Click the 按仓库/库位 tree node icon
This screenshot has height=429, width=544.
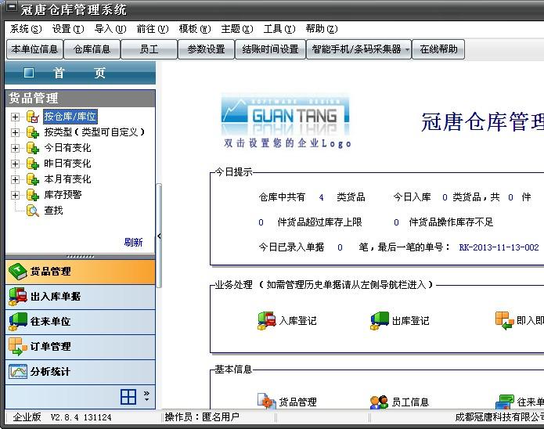pyautogui.click(x=33, y=117)
